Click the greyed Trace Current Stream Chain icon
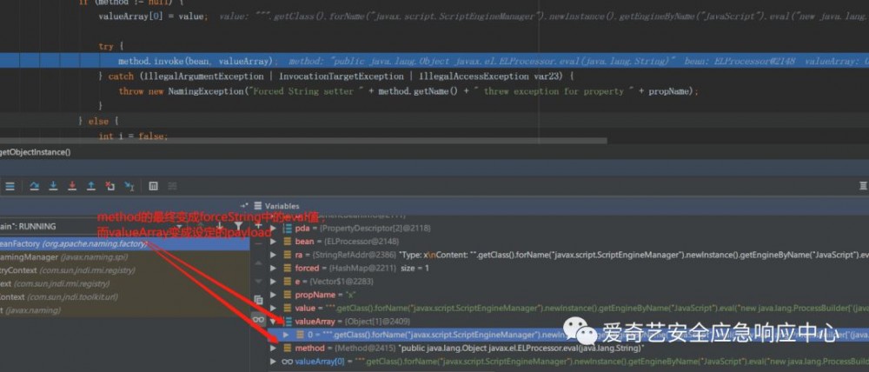 172,186
